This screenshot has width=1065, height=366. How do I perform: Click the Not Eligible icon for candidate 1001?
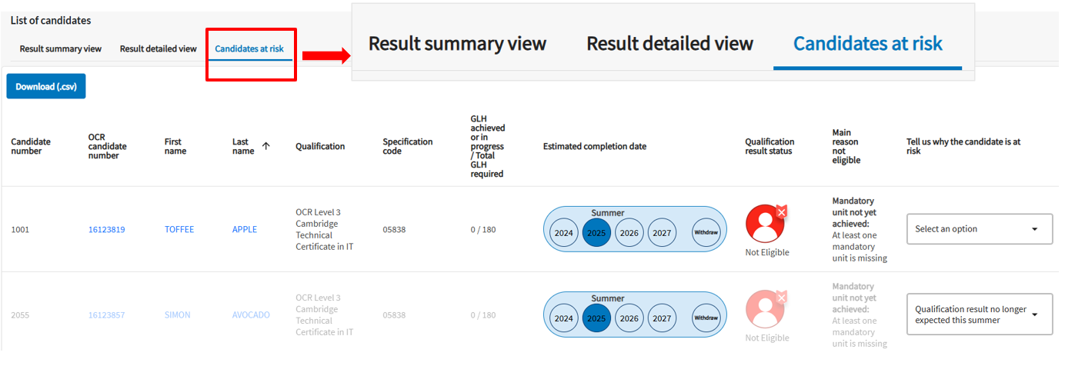tap(766, 224)
